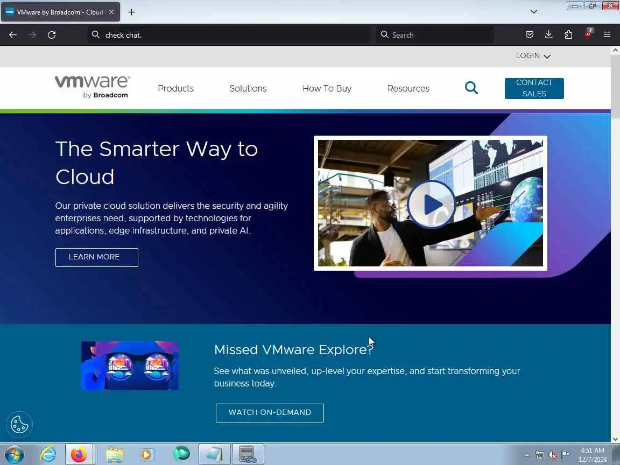Click the Missed VMware Explore? heading
Screen dimensions: 620x465
(294, 350)
